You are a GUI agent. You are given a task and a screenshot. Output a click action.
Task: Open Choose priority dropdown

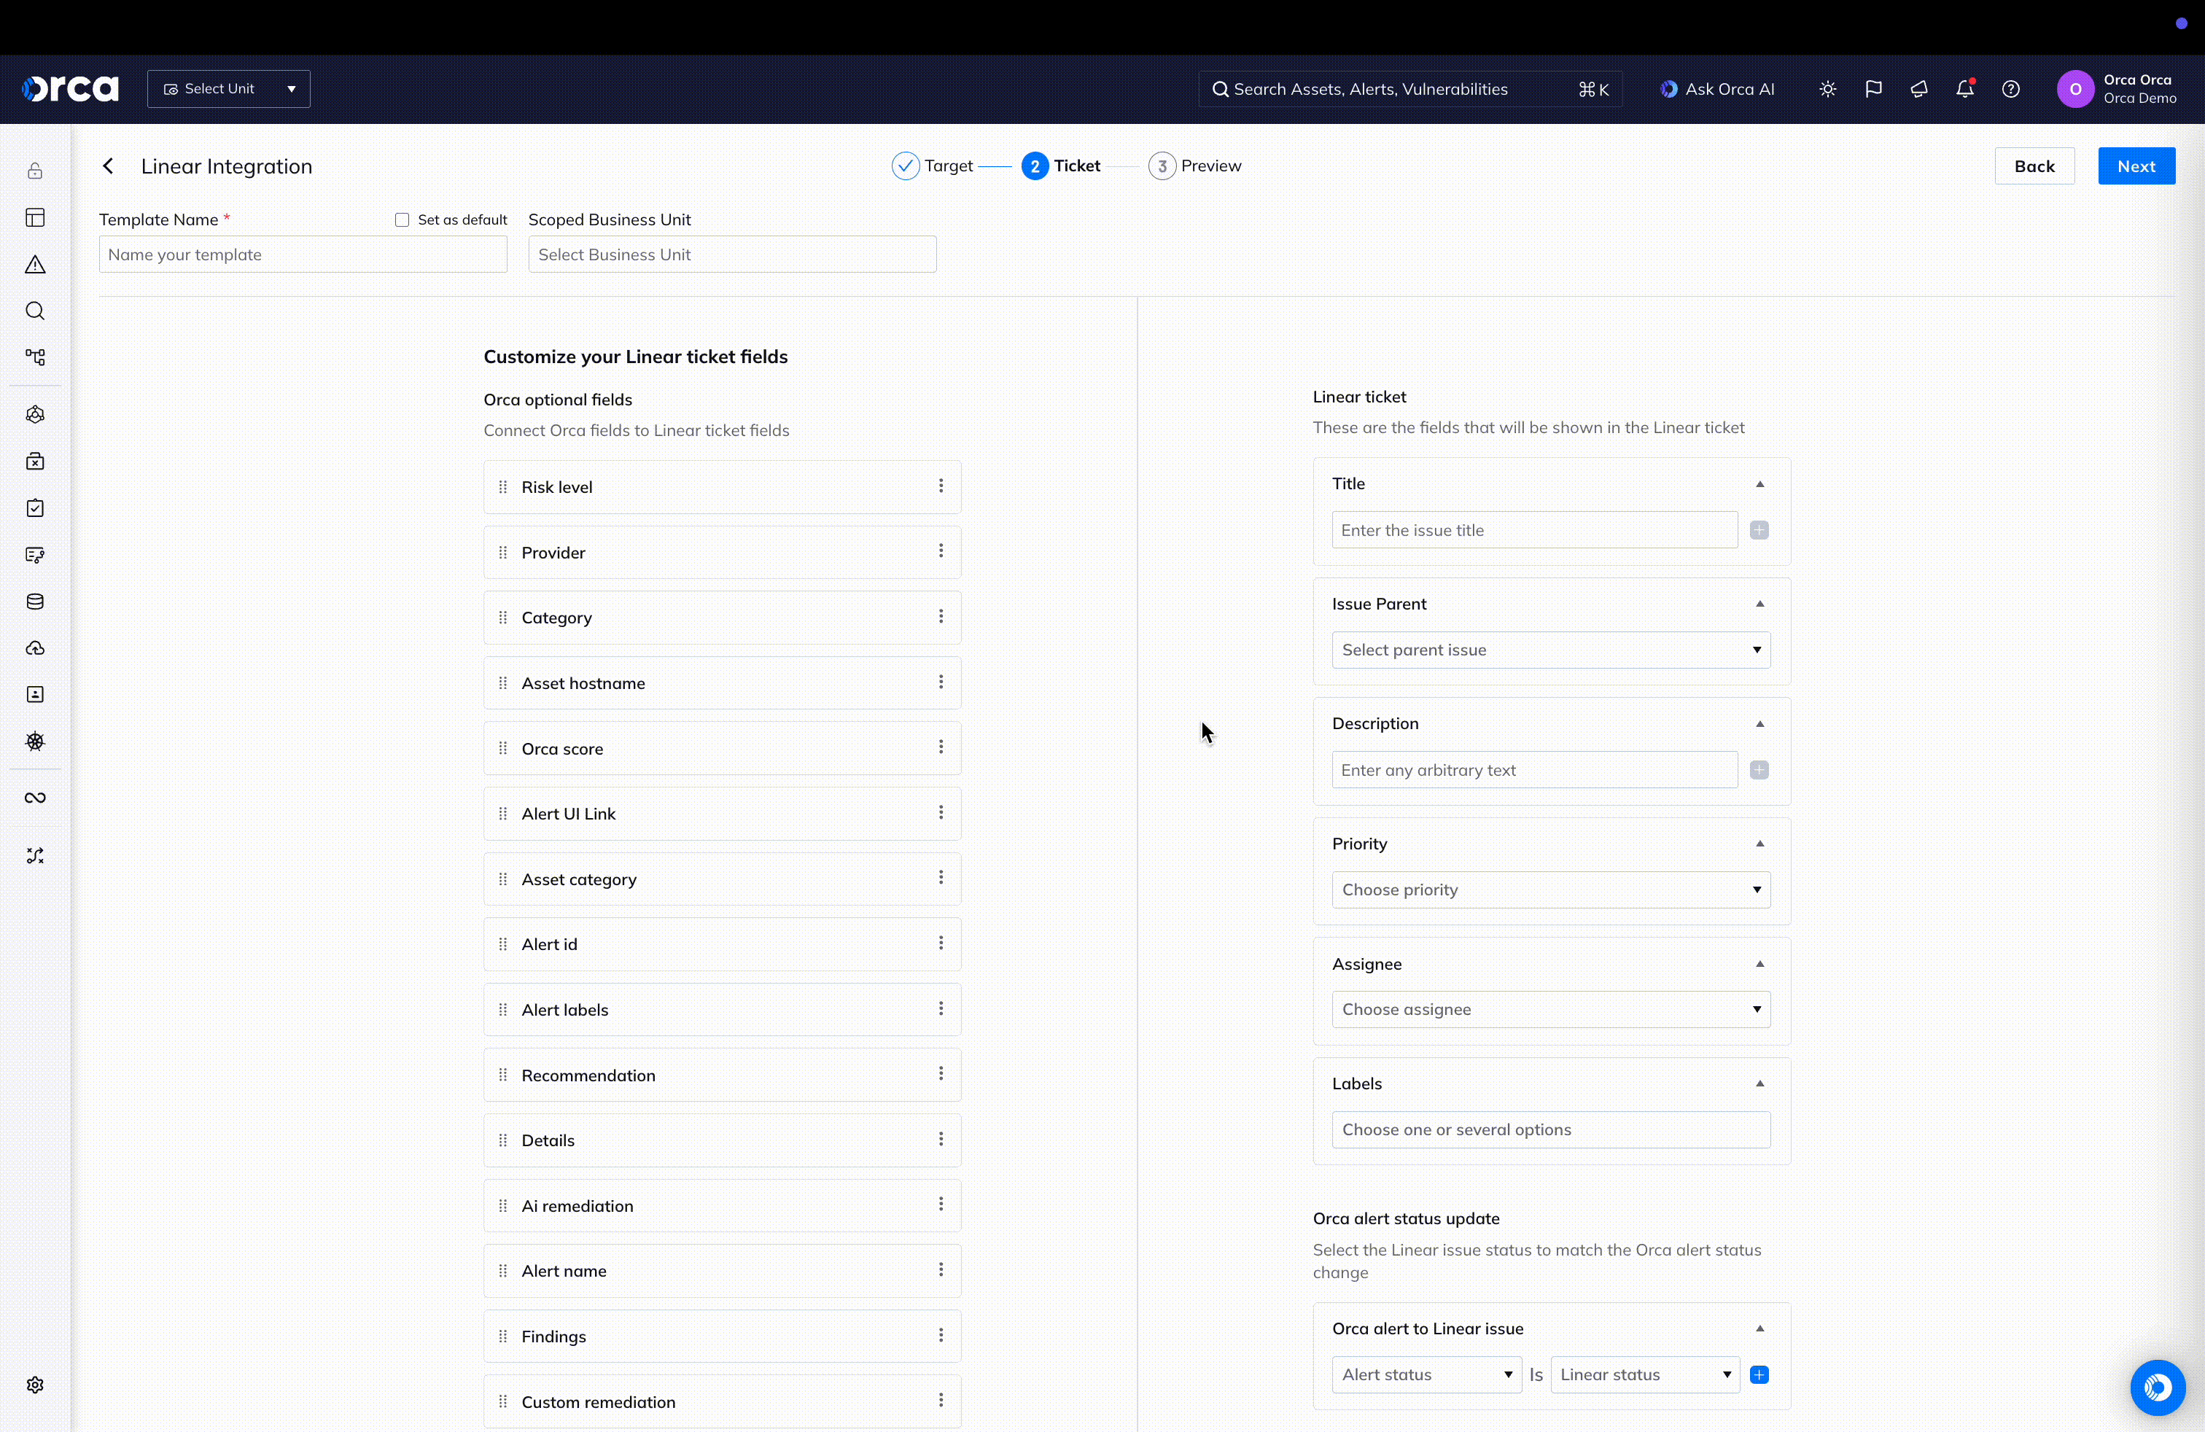tap(1551, 890)
